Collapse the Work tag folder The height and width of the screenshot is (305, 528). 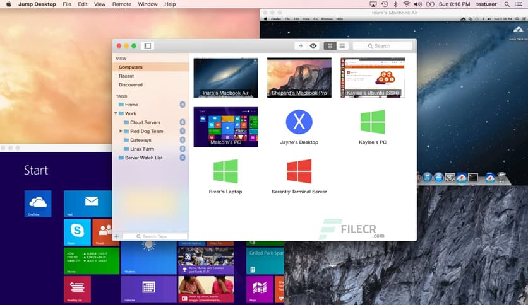click(x=116, y=113)
